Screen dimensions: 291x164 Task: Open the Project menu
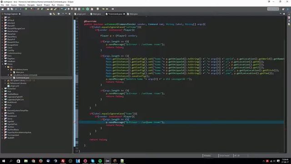point(47,5)
